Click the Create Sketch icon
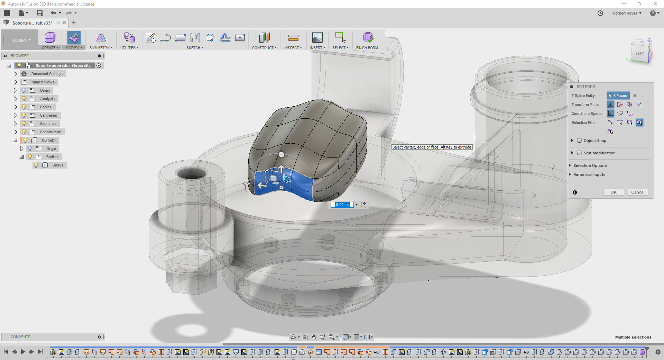 pos(150,37)
